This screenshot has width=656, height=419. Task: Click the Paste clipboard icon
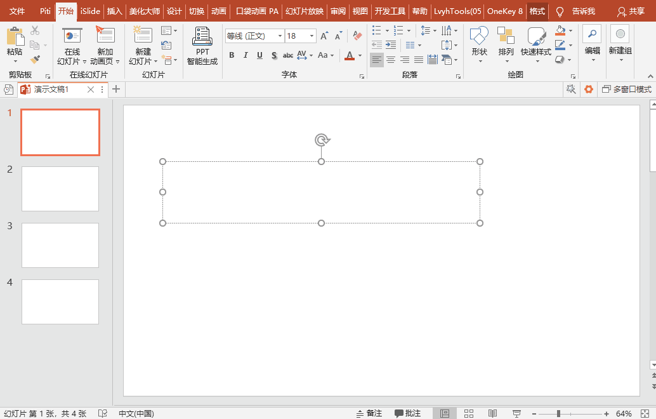[15, 37]
